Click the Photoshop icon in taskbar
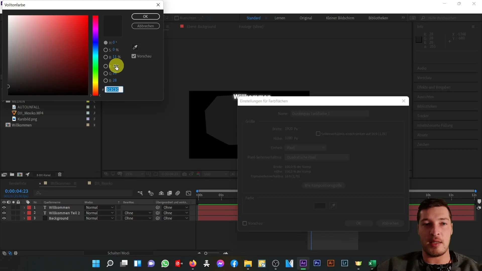 [317, 263]
